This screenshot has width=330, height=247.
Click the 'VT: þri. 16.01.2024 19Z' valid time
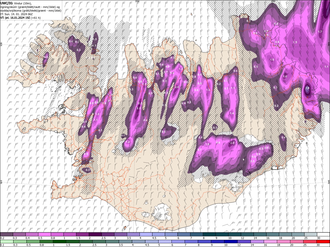point(15,18)
